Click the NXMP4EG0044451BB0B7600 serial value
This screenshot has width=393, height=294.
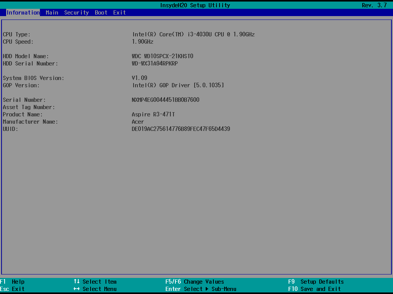pos(166,100)
